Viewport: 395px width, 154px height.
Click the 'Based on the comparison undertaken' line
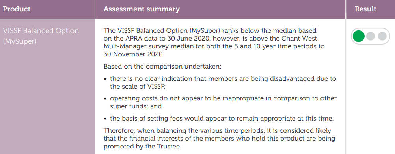click(x=162, y=67)
